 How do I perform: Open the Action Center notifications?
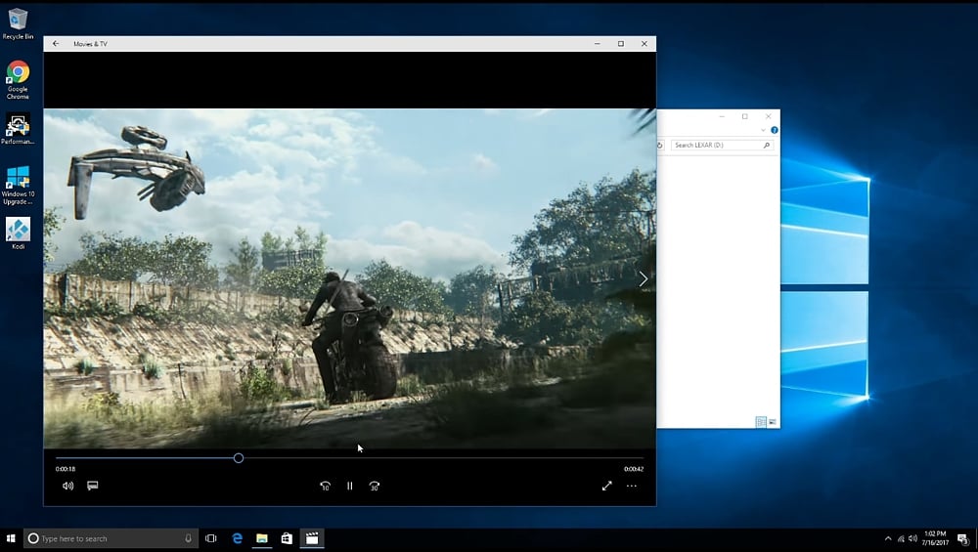tap(963, 539)
